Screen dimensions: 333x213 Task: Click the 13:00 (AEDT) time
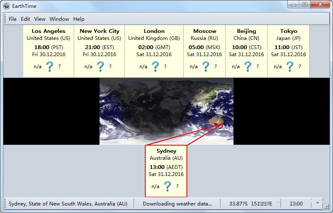pos(166,167)
